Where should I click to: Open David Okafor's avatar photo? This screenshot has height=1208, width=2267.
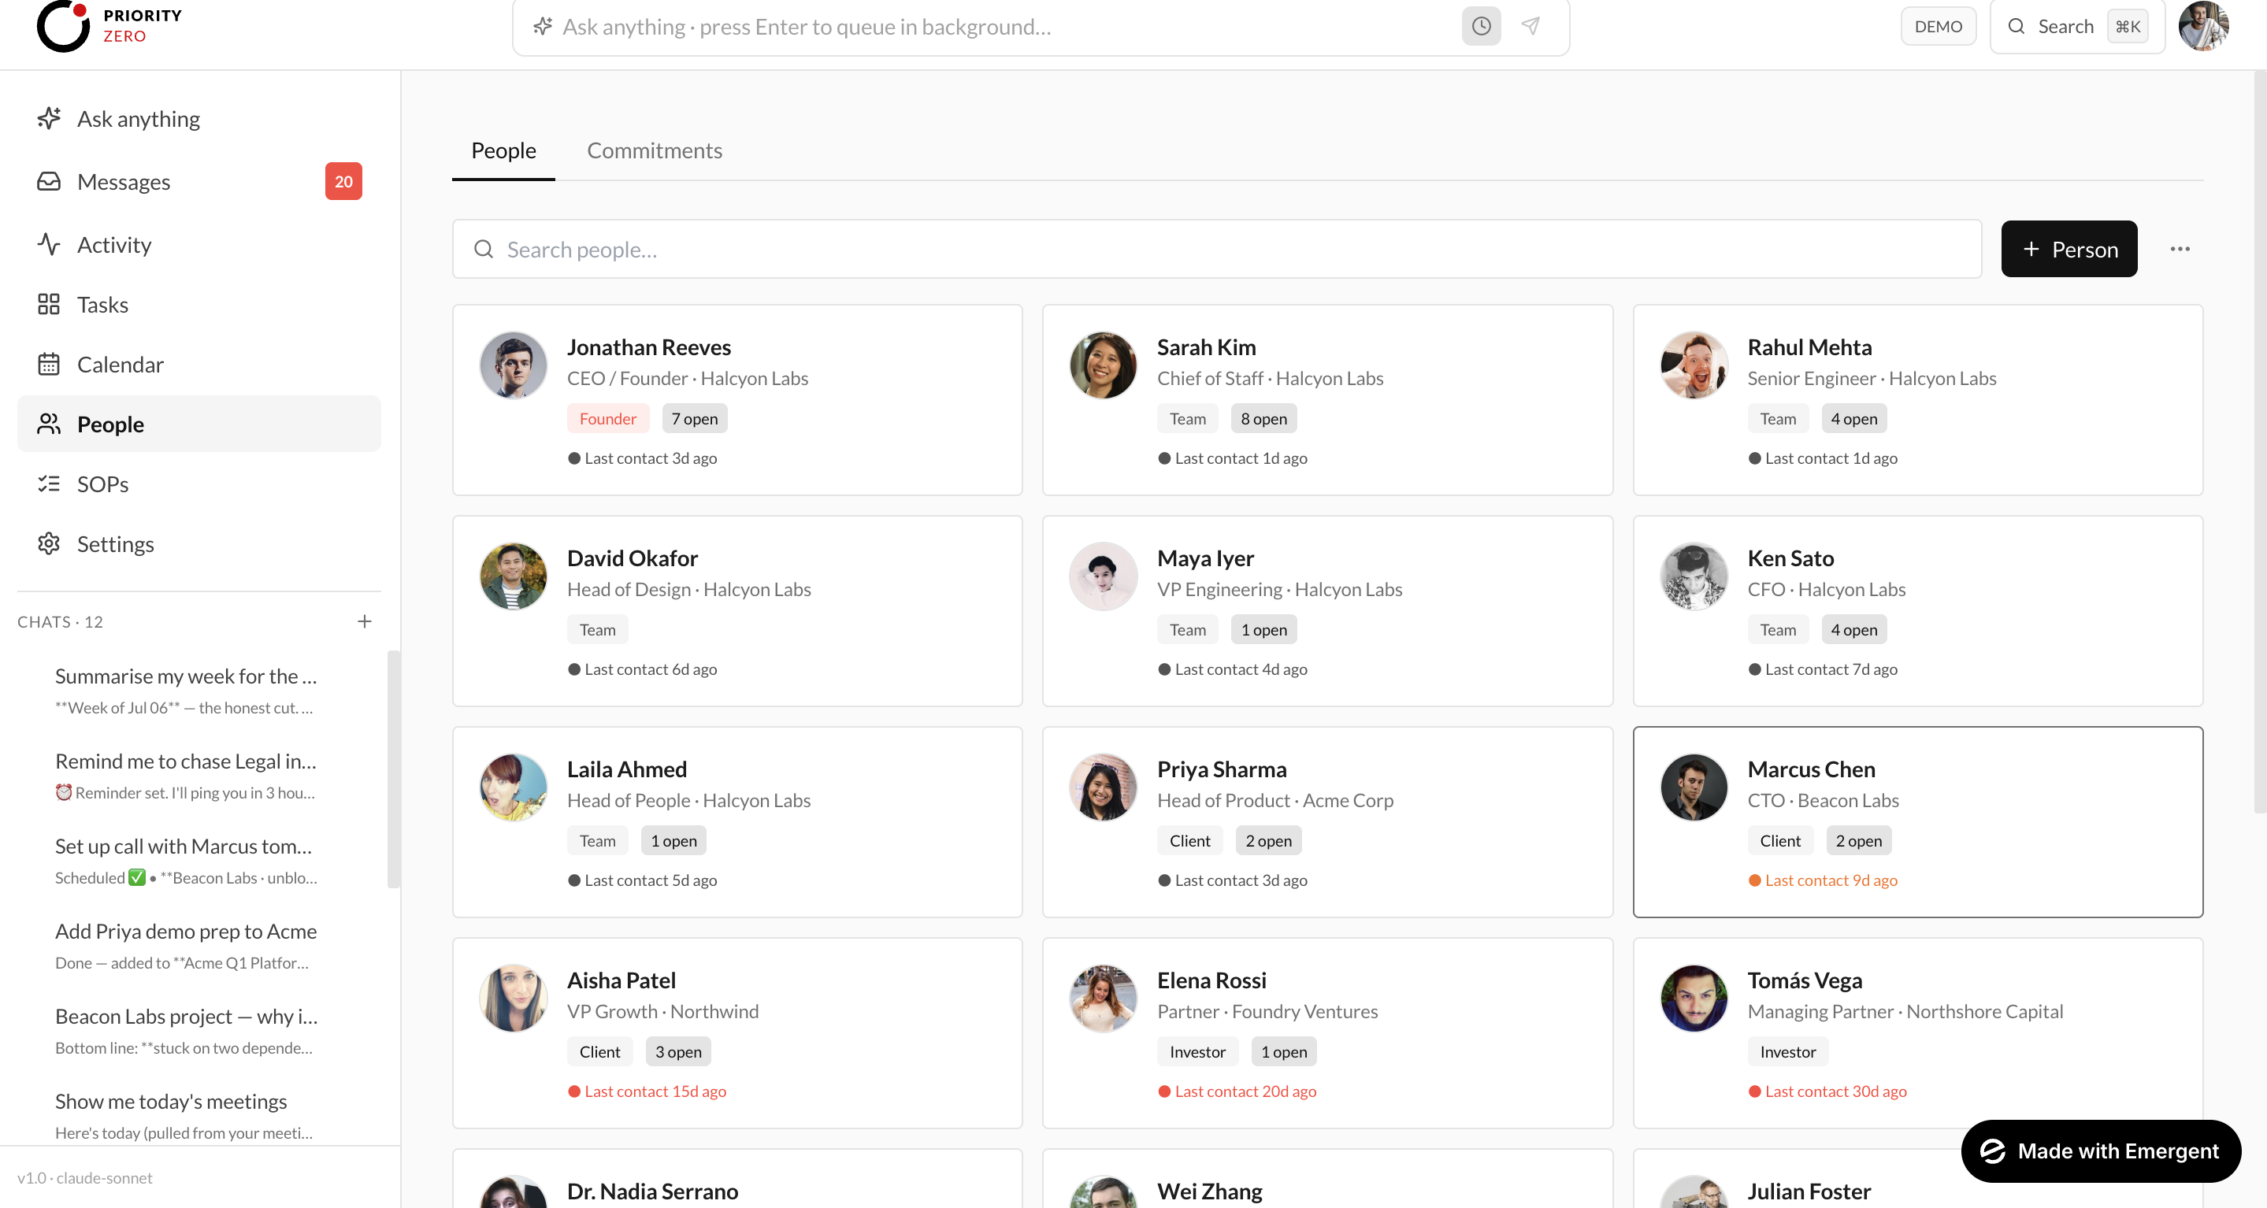click(513, 576)
